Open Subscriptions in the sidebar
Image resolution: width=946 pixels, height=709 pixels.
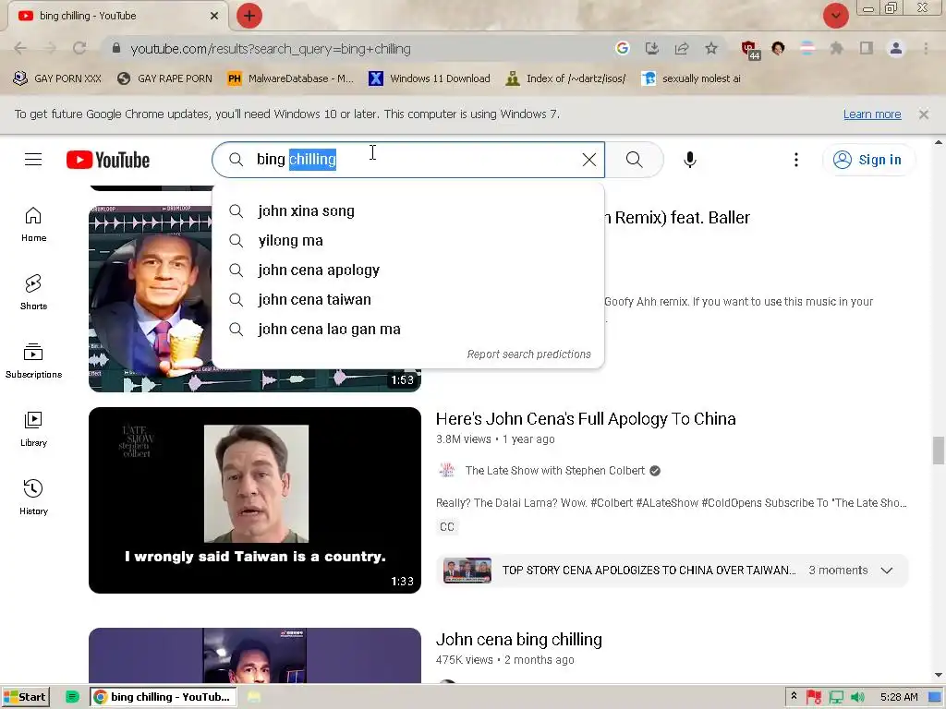click(33, 361)
